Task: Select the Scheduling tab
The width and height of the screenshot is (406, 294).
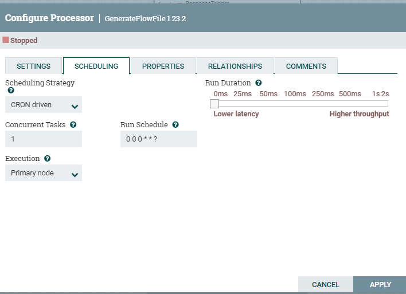Action: [x=96, y=66]
